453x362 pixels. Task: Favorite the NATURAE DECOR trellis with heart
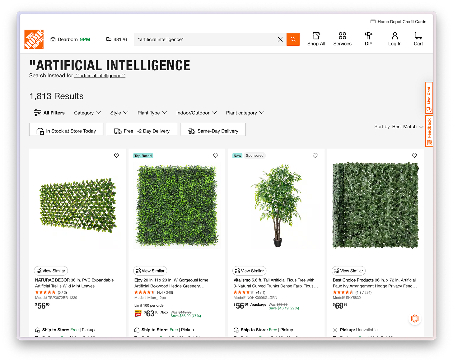pyautogui.click(x=117, y=155)
